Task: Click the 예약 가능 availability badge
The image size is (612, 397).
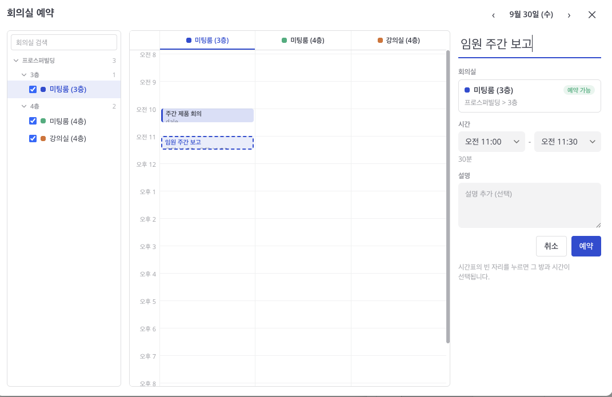Action: click(579, 90)
